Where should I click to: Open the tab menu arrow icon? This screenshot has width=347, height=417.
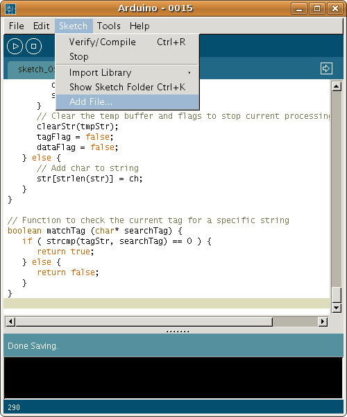[326, 69]
